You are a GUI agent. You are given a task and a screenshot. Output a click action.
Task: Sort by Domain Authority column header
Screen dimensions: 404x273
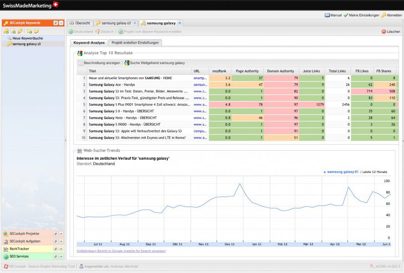pos(281,71)
